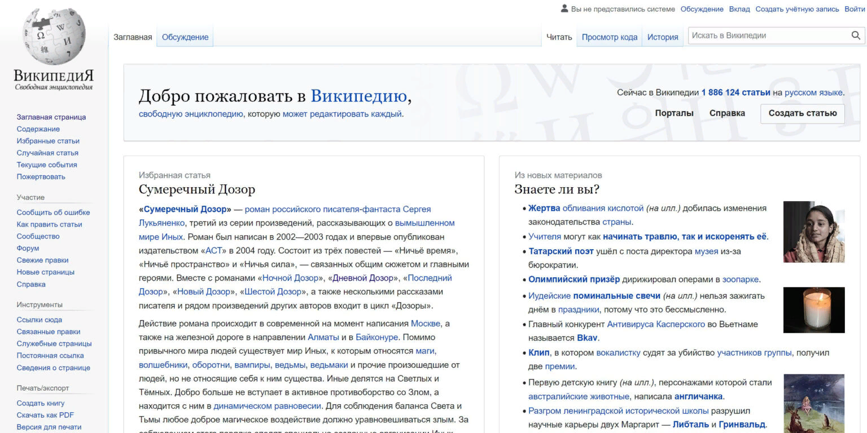
Task: Open the memorial candle image
Action: 814,310
